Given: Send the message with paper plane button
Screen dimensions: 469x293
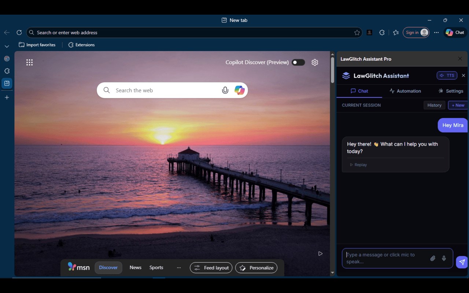Looking at the screenshot, I should point(462,262).
